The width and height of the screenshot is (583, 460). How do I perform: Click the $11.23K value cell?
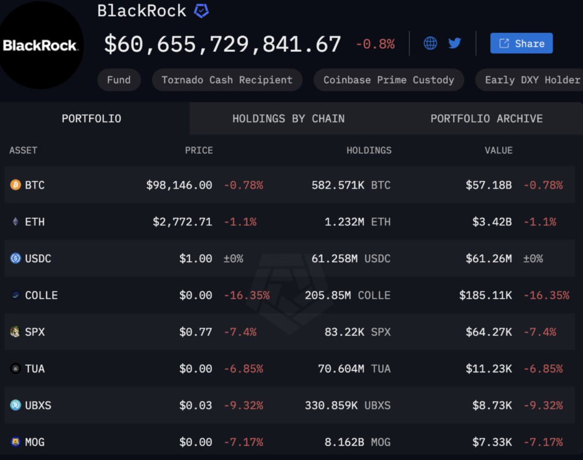click(489, 369)
